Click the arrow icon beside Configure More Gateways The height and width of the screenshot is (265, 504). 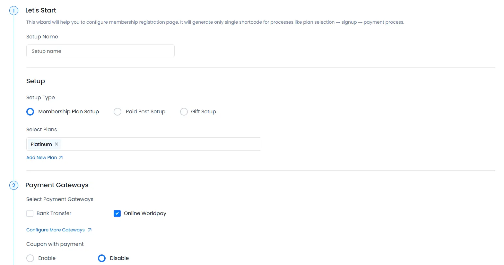pyautogui.click(x=90, y=230)
